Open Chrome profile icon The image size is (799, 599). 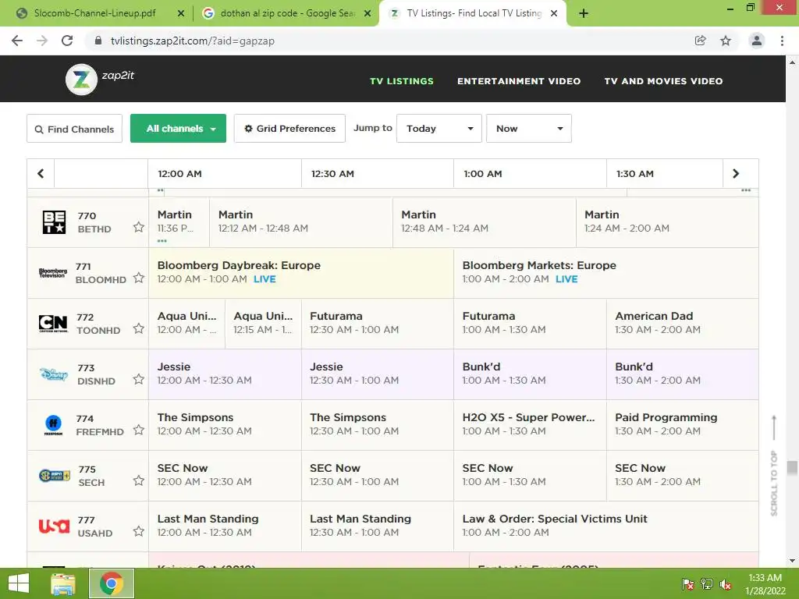(x=757, y=41)
